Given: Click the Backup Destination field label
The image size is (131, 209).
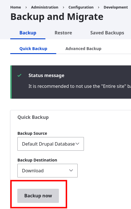Looking at the screenshot, I should 37,160.
